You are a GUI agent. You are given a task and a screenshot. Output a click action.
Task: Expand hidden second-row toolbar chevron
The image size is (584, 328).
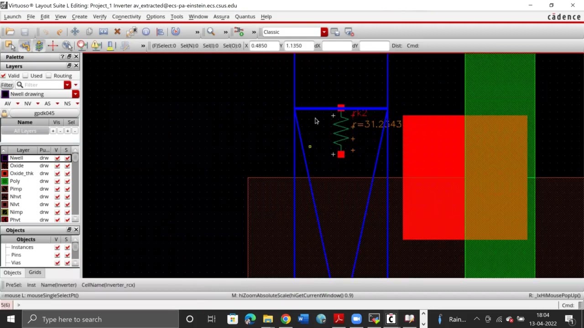[143, 46]
